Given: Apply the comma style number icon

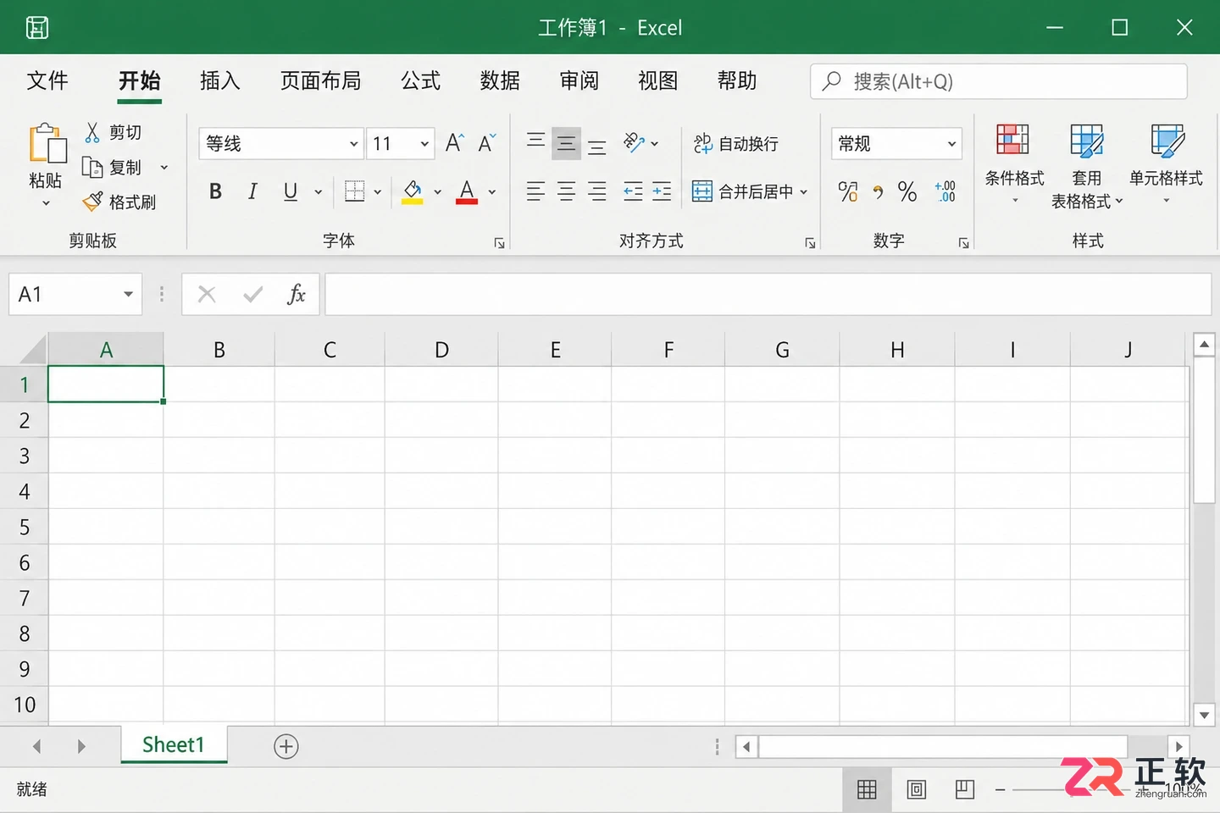Looking at the screenshot, I should [879, 193].
